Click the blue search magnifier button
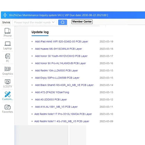 [x=62, y=22]
